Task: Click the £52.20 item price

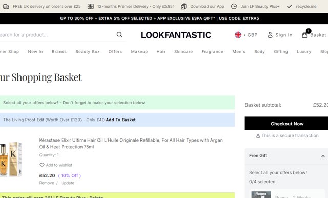Action: click(47, 176)
